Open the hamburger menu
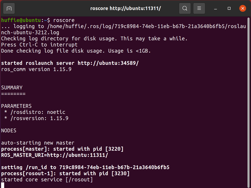The width and height of the screenshot is (251, 188). pyautogui.click(x=199, y=8)
